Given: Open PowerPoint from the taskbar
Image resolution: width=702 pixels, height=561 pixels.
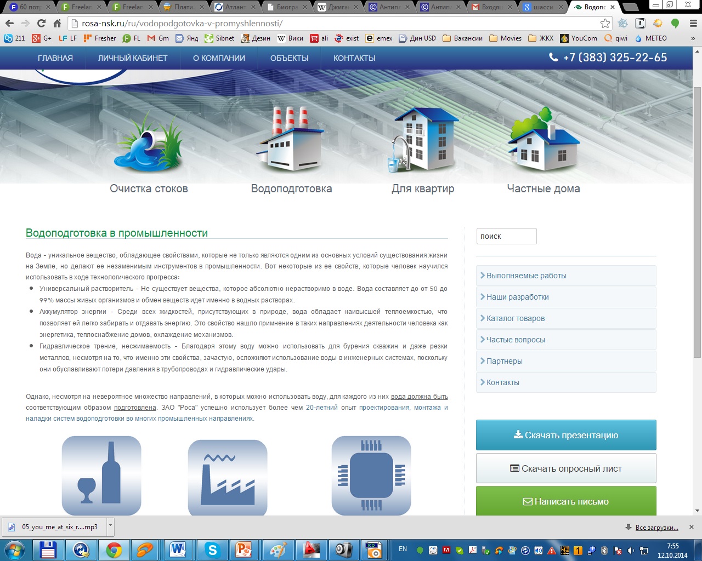Looking at the screenshot, I should (x=244, y=549).
